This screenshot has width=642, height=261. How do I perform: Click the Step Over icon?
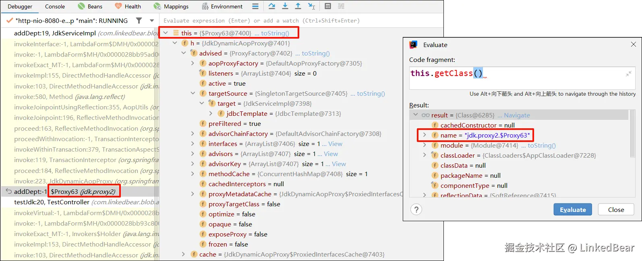[x=272, y=6]
